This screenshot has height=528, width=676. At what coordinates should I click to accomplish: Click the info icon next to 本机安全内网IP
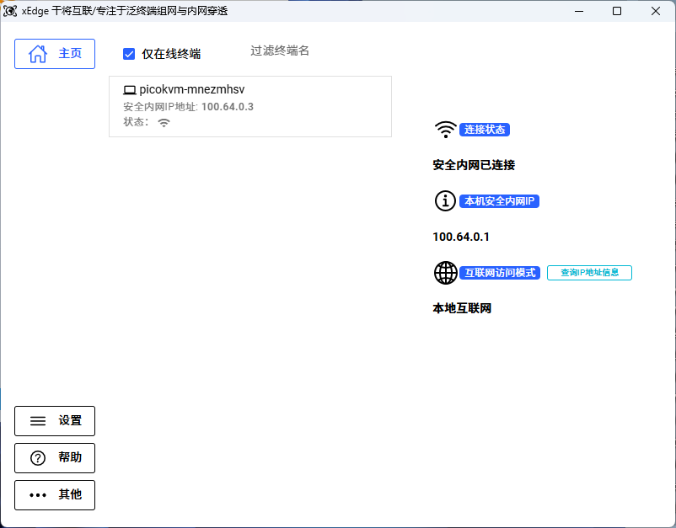445,201
